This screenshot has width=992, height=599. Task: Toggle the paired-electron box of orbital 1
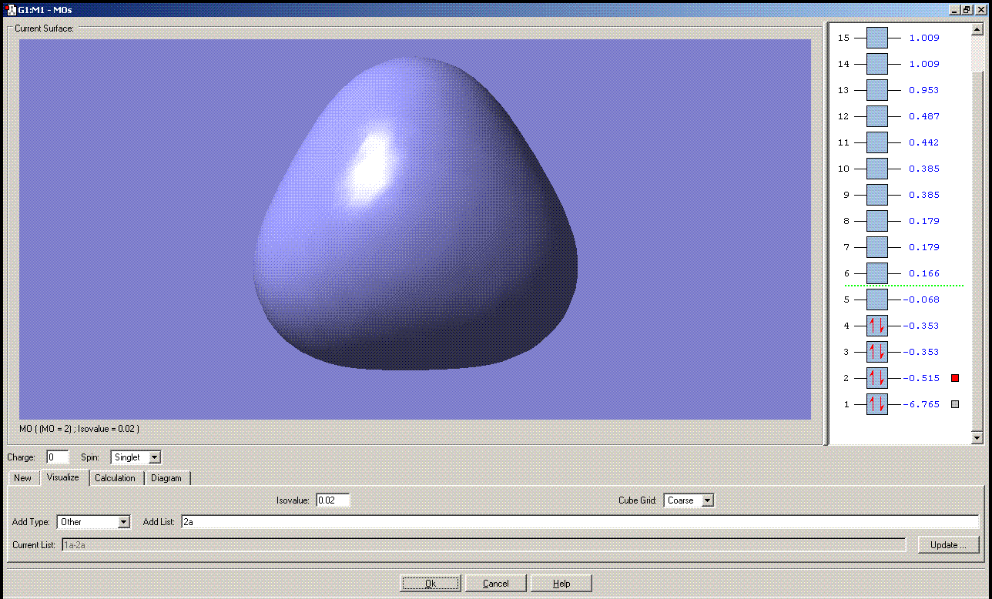pyautogui.click(x=877, y=404)
